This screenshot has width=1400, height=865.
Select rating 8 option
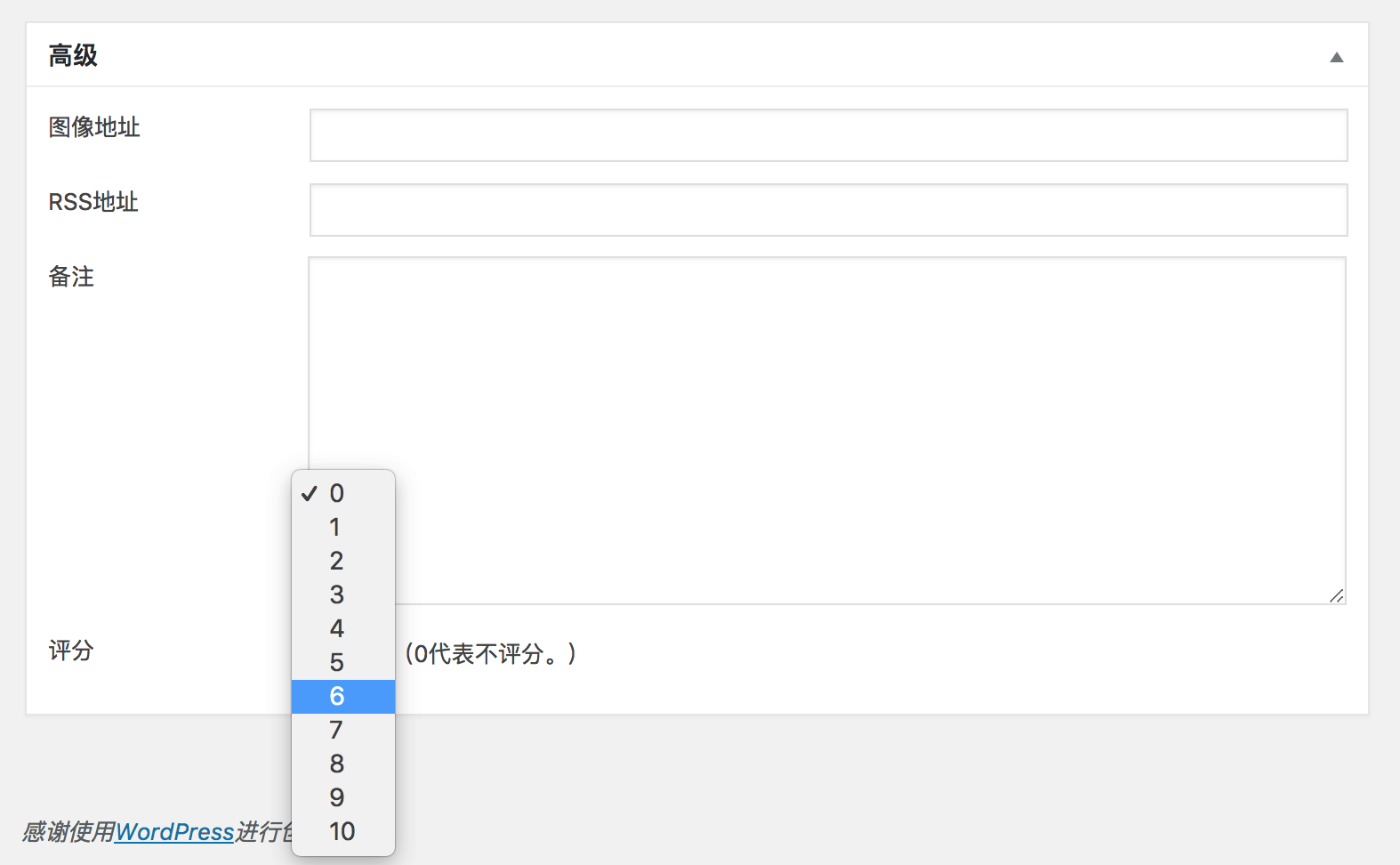pos(343,764)
